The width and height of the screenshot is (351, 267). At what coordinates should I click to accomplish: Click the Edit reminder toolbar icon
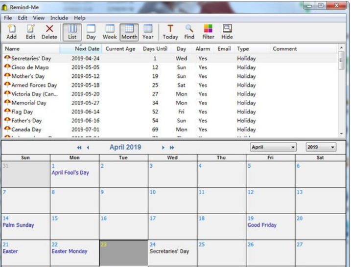click(x=30, y=29)
